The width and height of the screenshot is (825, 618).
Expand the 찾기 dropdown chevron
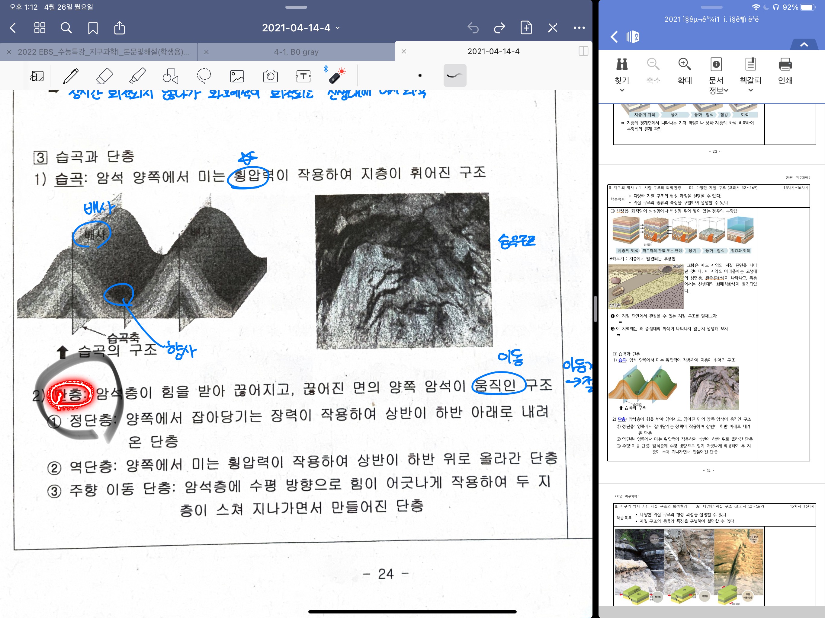coord(621,90)
